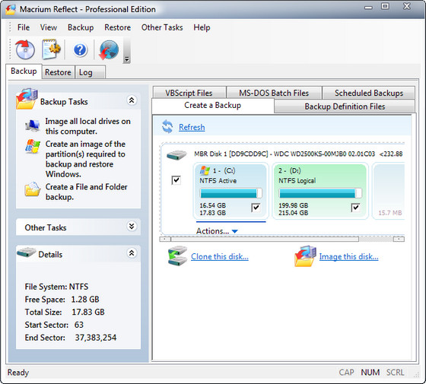Image resolution: width=426 pixels, height=384 pixels.
Task: Uncheck the D: partition checkbox
Action: (356, 208)
